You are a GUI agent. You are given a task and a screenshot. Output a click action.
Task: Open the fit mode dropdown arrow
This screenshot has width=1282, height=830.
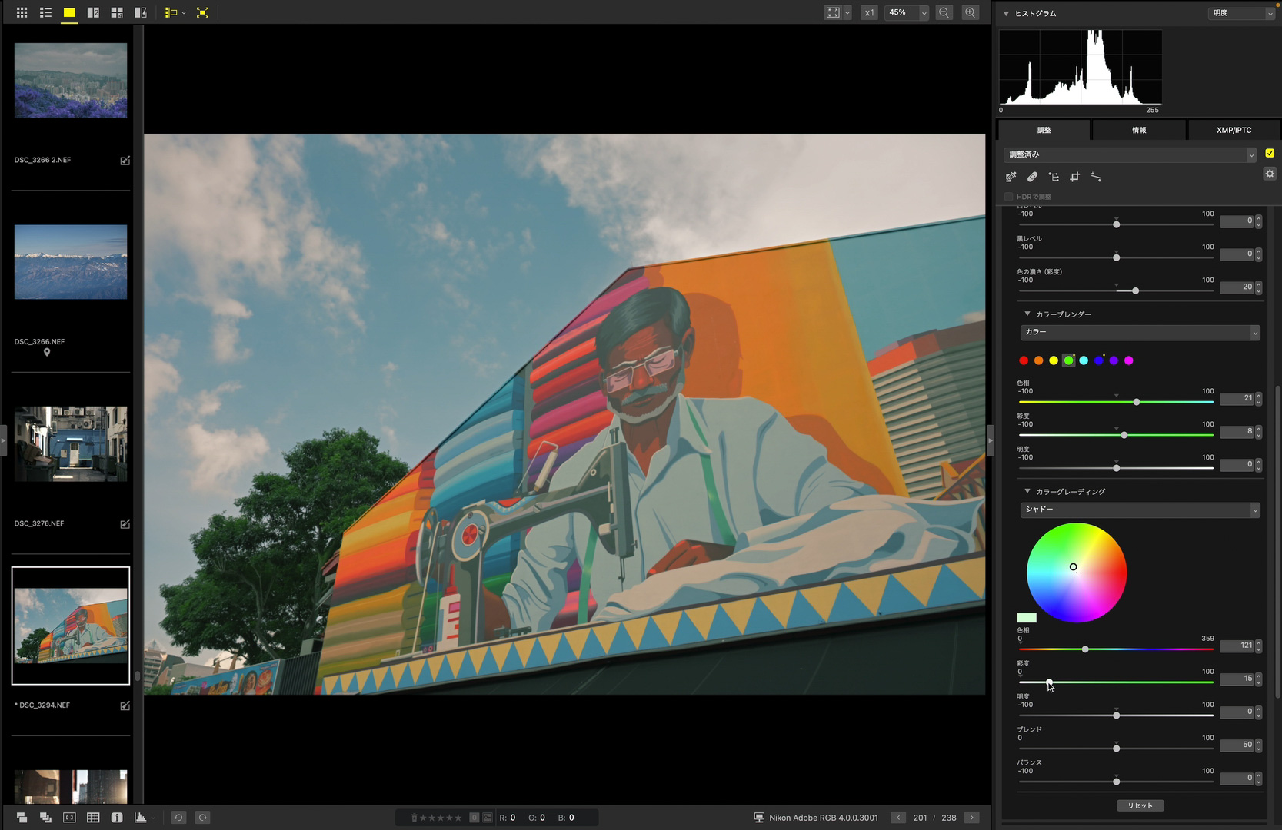[847, 12]
